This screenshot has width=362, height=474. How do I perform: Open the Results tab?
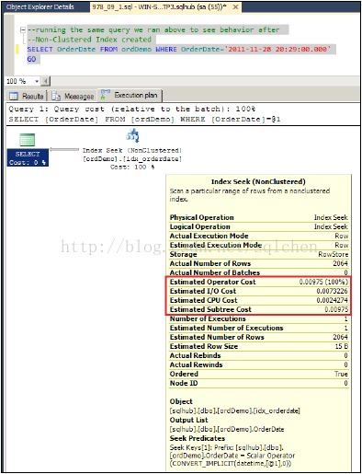tap(27, 97)
